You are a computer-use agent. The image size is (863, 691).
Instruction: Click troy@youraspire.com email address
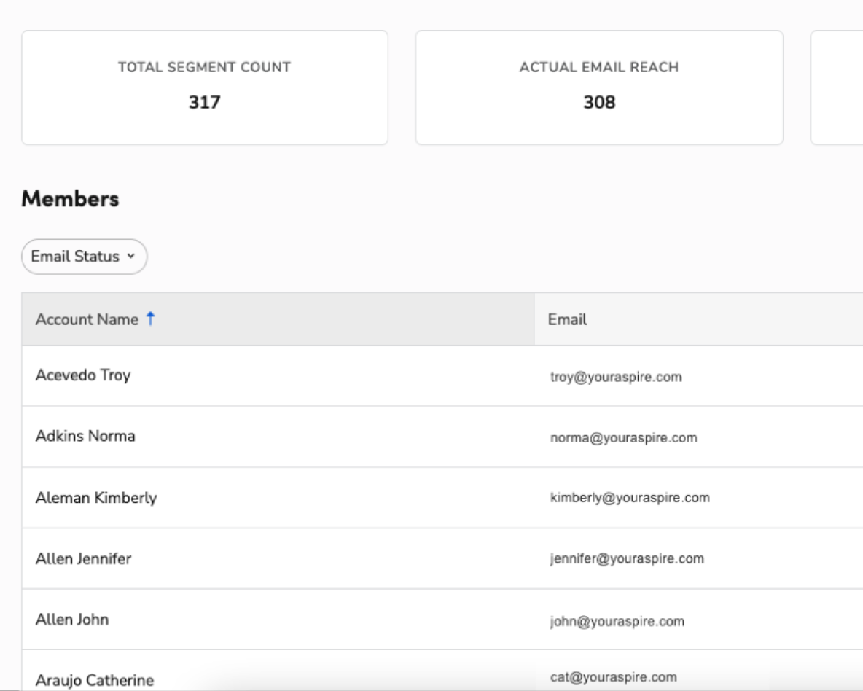[616, 377]
